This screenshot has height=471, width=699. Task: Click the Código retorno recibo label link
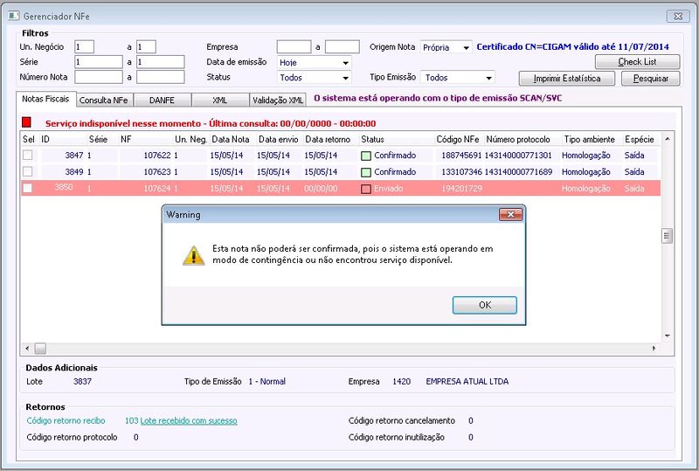coord(66,420)
